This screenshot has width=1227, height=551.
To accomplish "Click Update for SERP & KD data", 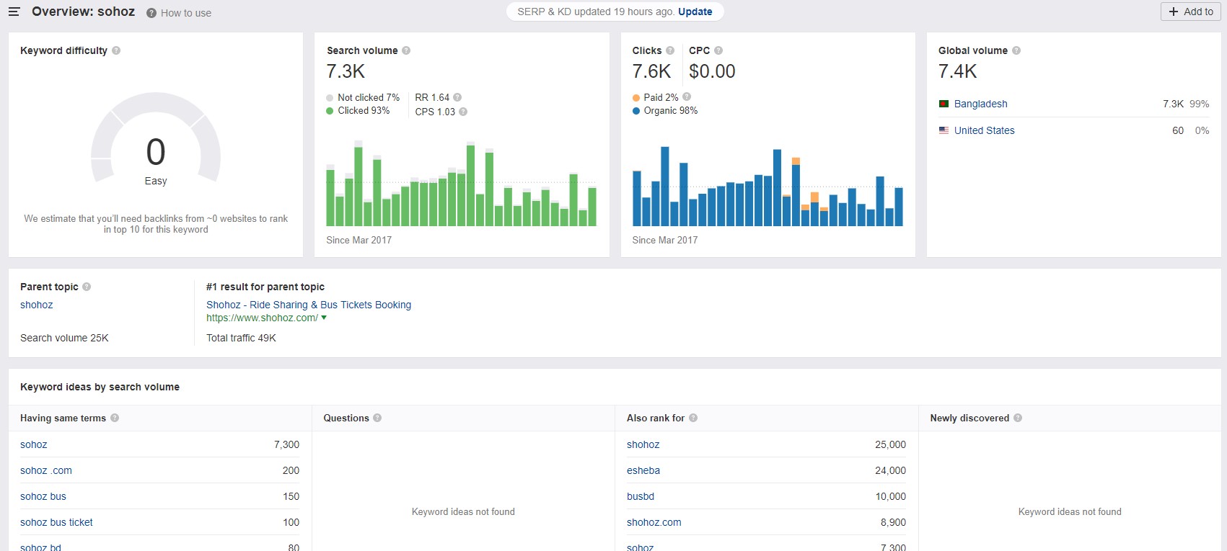I will point(695,12).
